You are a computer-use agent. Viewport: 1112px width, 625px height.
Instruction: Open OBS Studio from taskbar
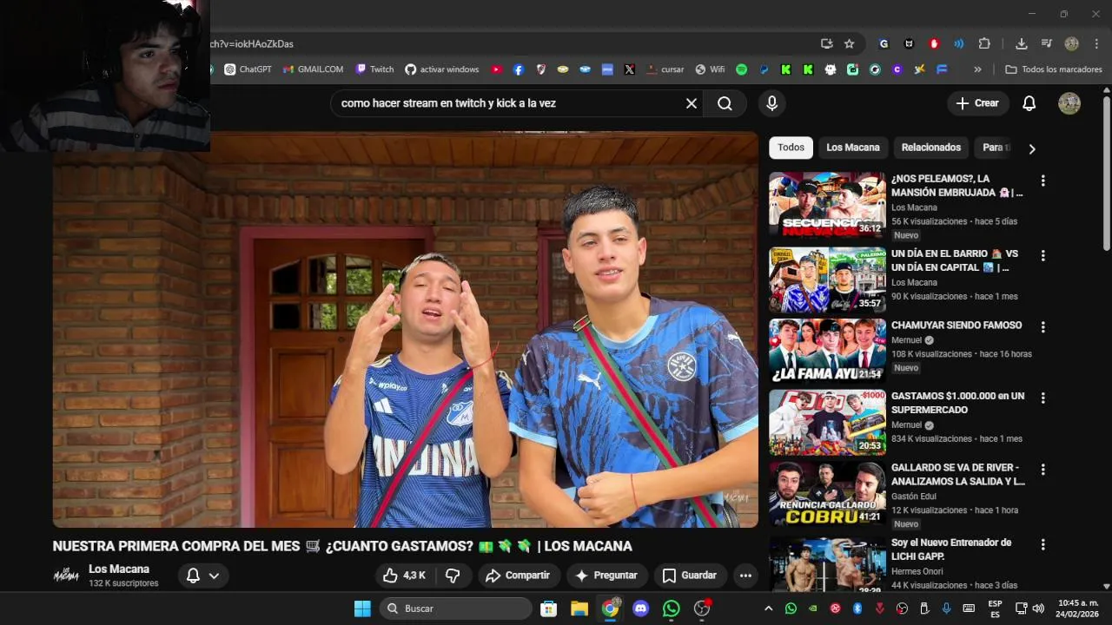point(702,609)
